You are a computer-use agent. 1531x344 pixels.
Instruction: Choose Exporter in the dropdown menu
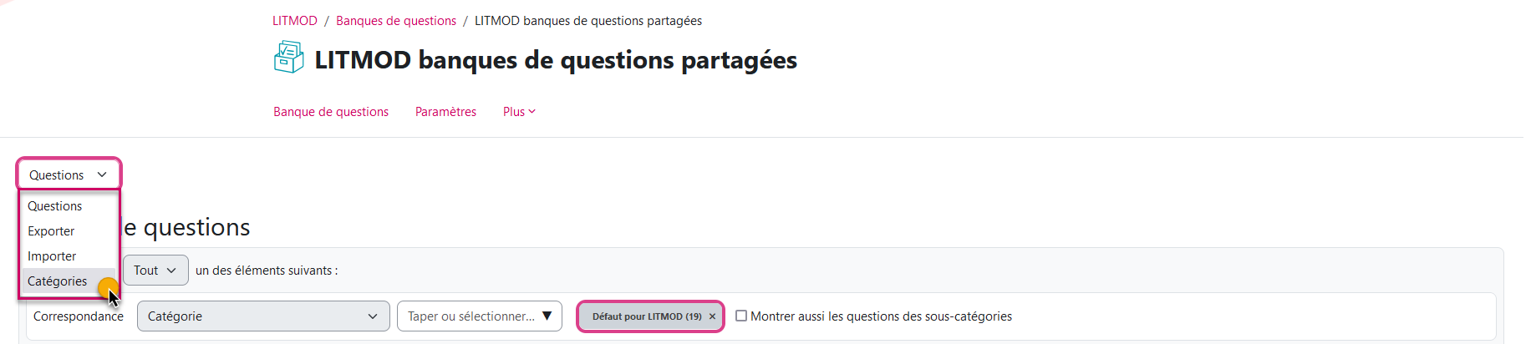point(51,231)
